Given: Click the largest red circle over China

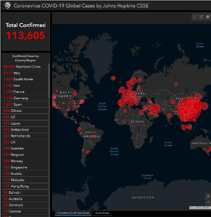Looking at the screenshot, I should [189, 109].
